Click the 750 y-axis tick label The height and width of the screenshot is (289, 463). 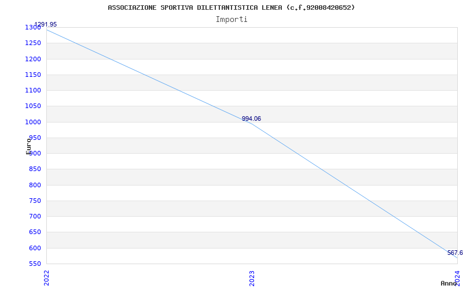click(35, 201)
